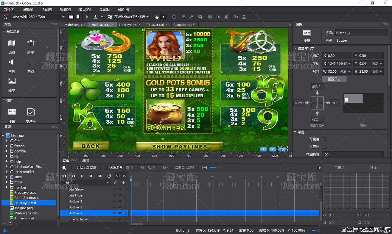The width and height of the screenshot is (392, 234).
Task: Click the align top toolbar icon
Action: click(x=210, y=17)
